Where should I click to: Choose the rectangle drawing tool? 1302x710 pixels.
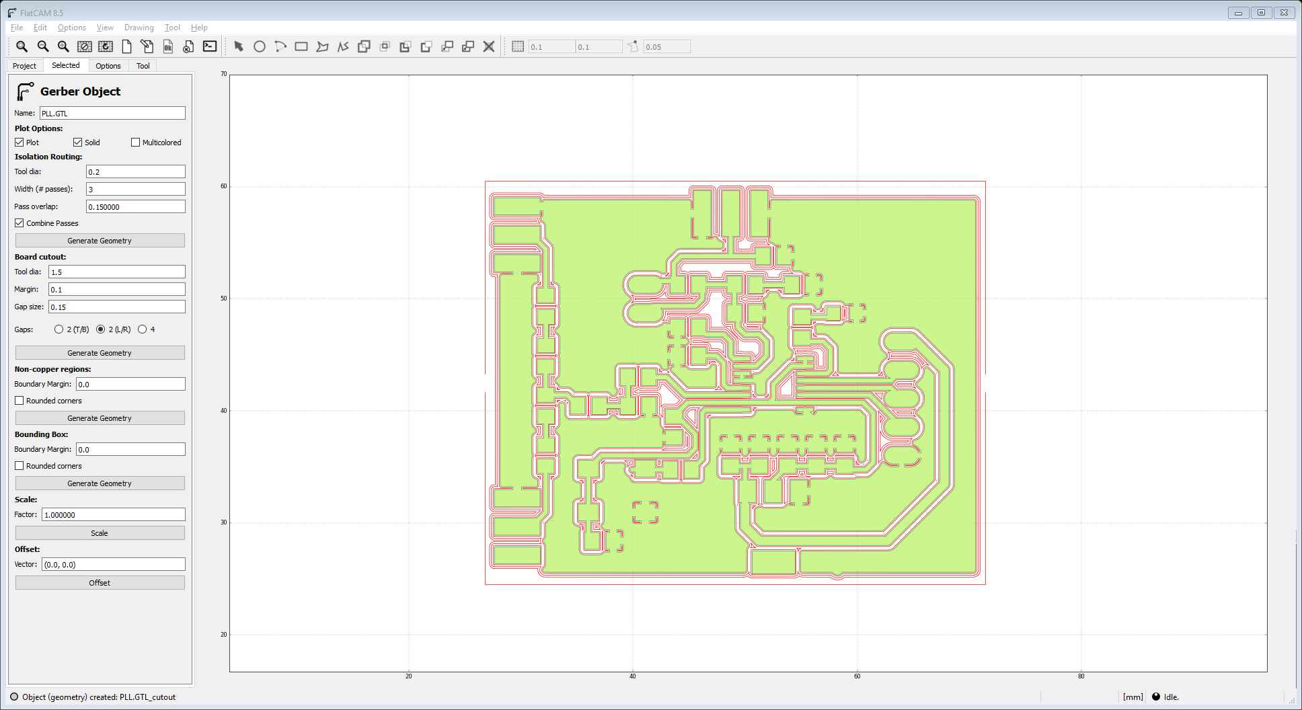301,46
